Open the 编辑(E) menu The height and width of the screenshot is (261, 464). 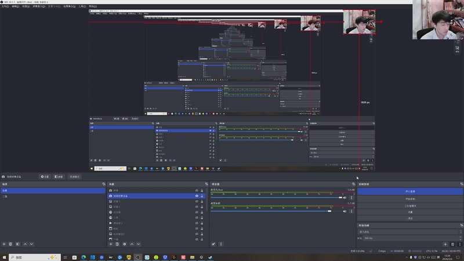pos(16,6)
